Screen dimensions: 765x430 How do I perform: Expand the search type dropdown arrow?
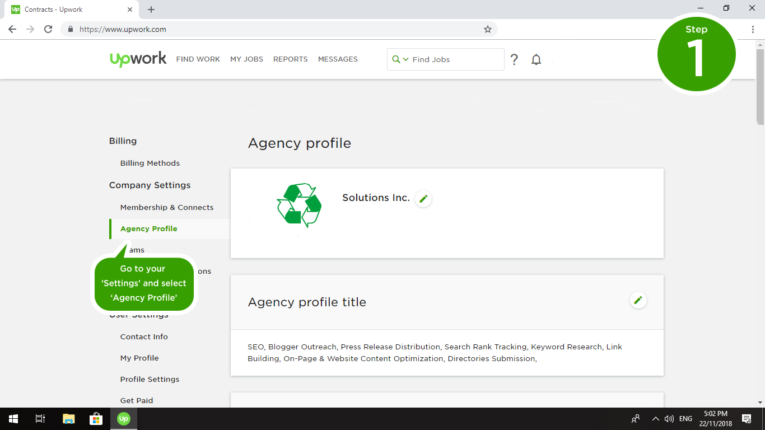pyautogui.click(x=405, y=59)
